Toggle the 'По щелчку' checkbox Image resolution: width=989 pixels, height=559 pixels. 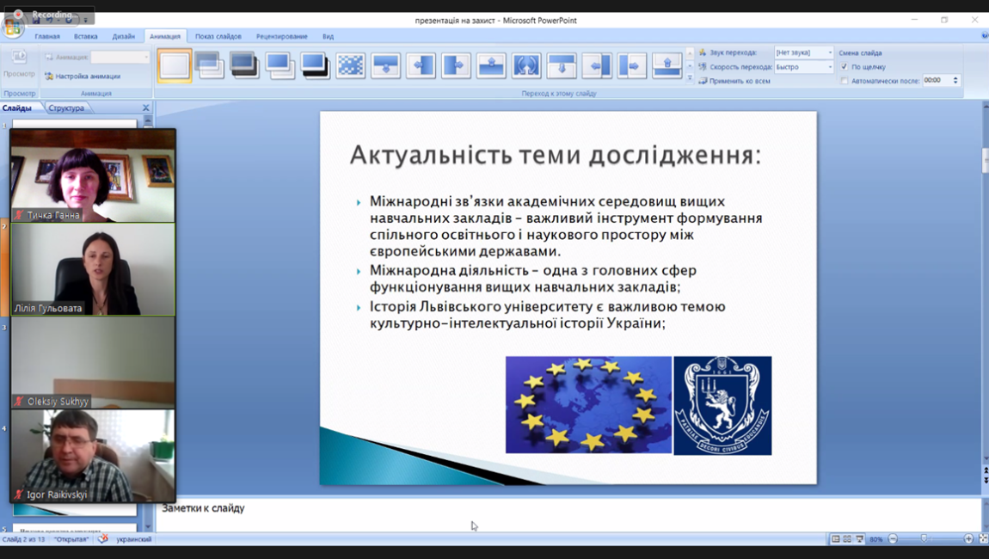tap(845, 67)
